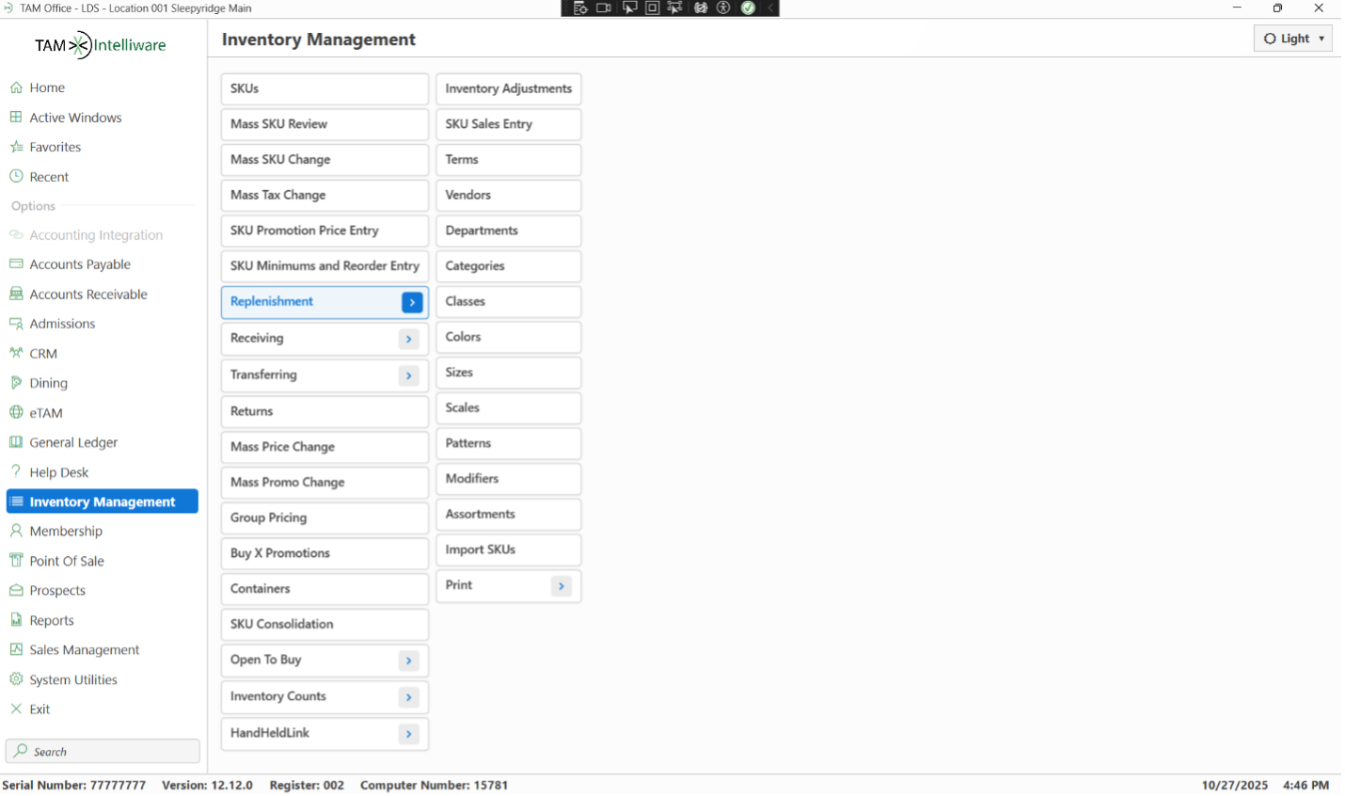The image size is (1345, 796).
Task: Select Inventory Management in the sidebar
Action: [103, 501]
